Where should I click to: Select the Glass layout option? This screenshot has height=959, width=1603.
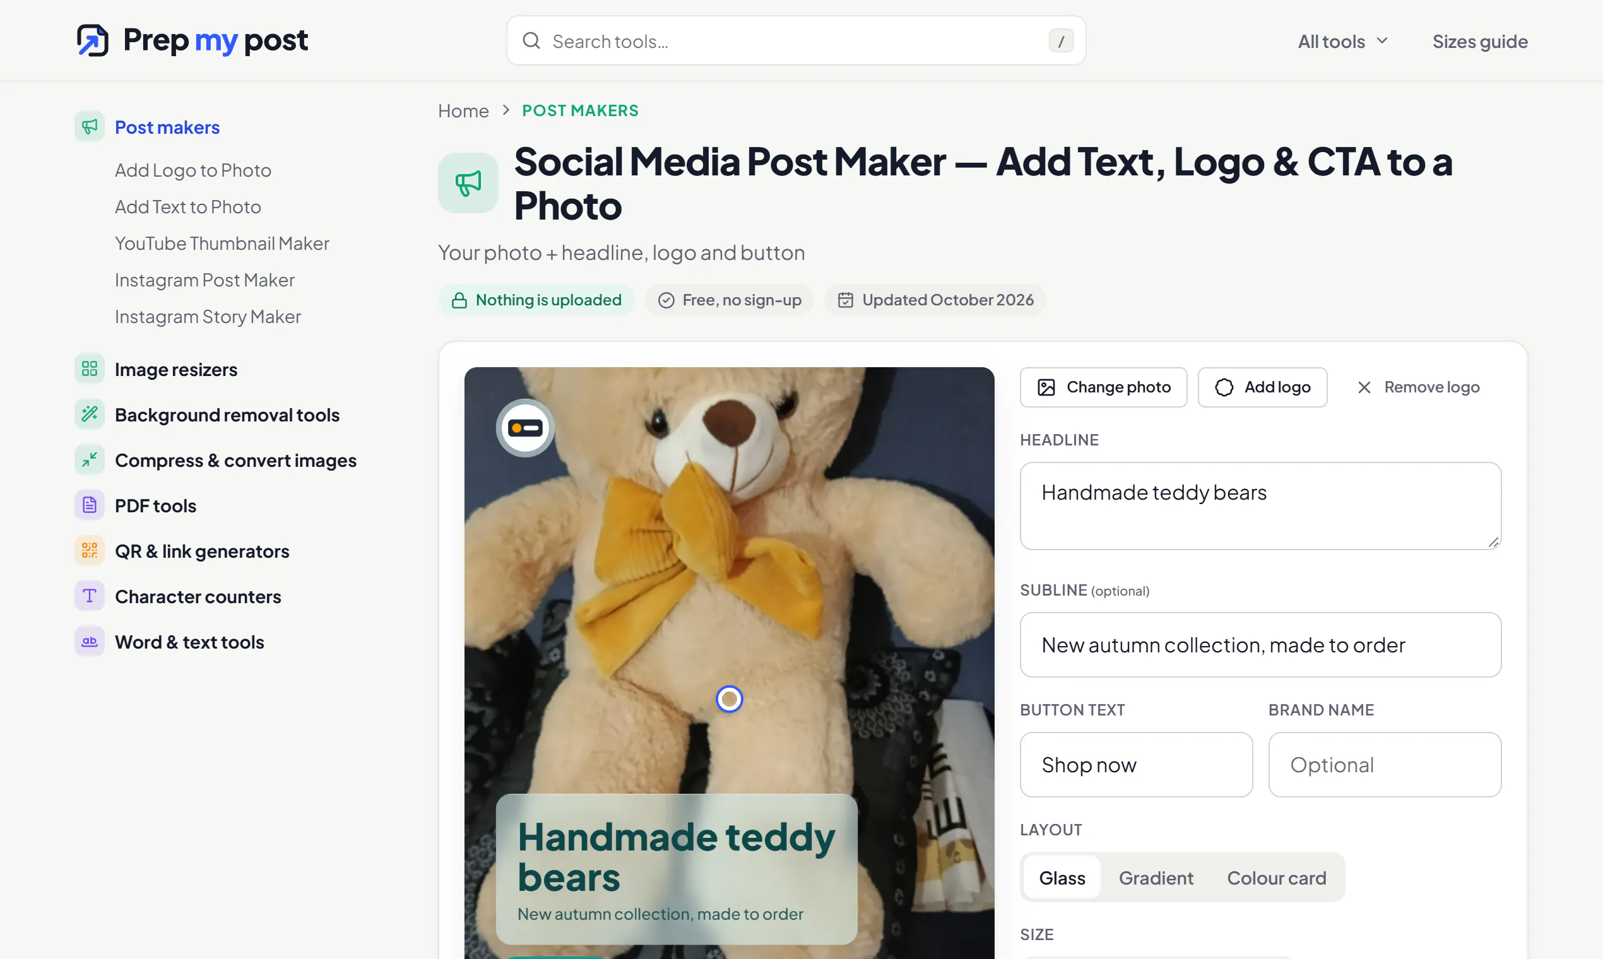point(1062,878)
